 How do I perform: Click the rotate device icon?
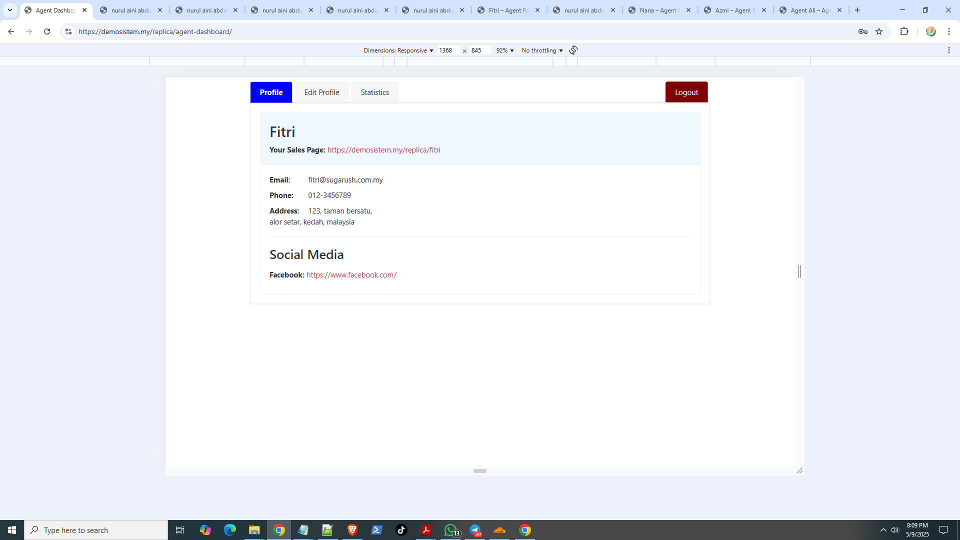point(573,50)
